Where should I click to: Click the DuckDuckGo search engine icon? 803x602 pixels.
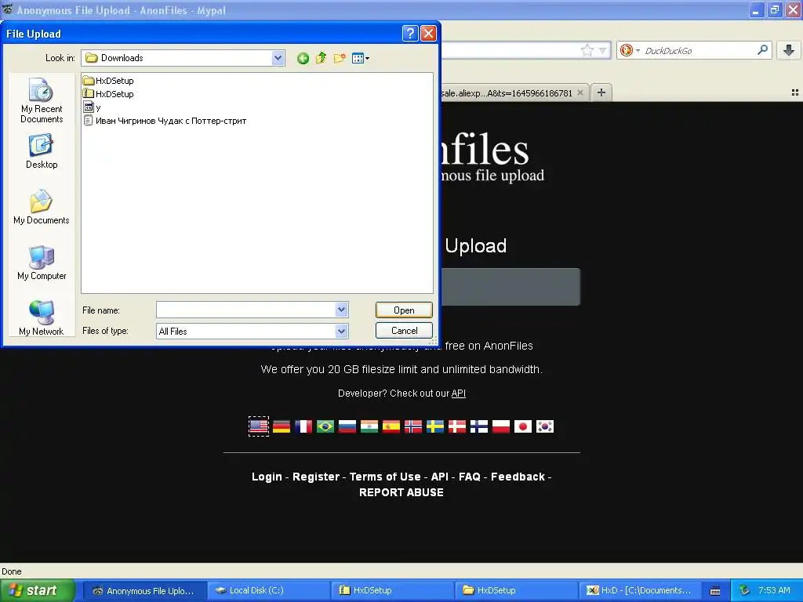[x=627, y=50]
